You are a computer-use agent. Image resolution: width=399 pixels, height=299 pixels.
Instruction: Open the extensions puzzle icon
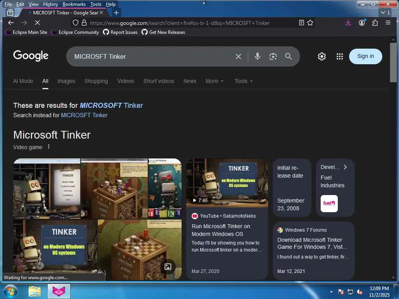coord(375,23)
